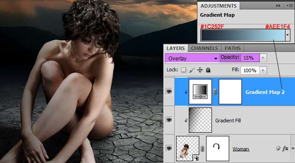Enable lock position icon
The image size is (295, 163).
click(x=200, y=70)
